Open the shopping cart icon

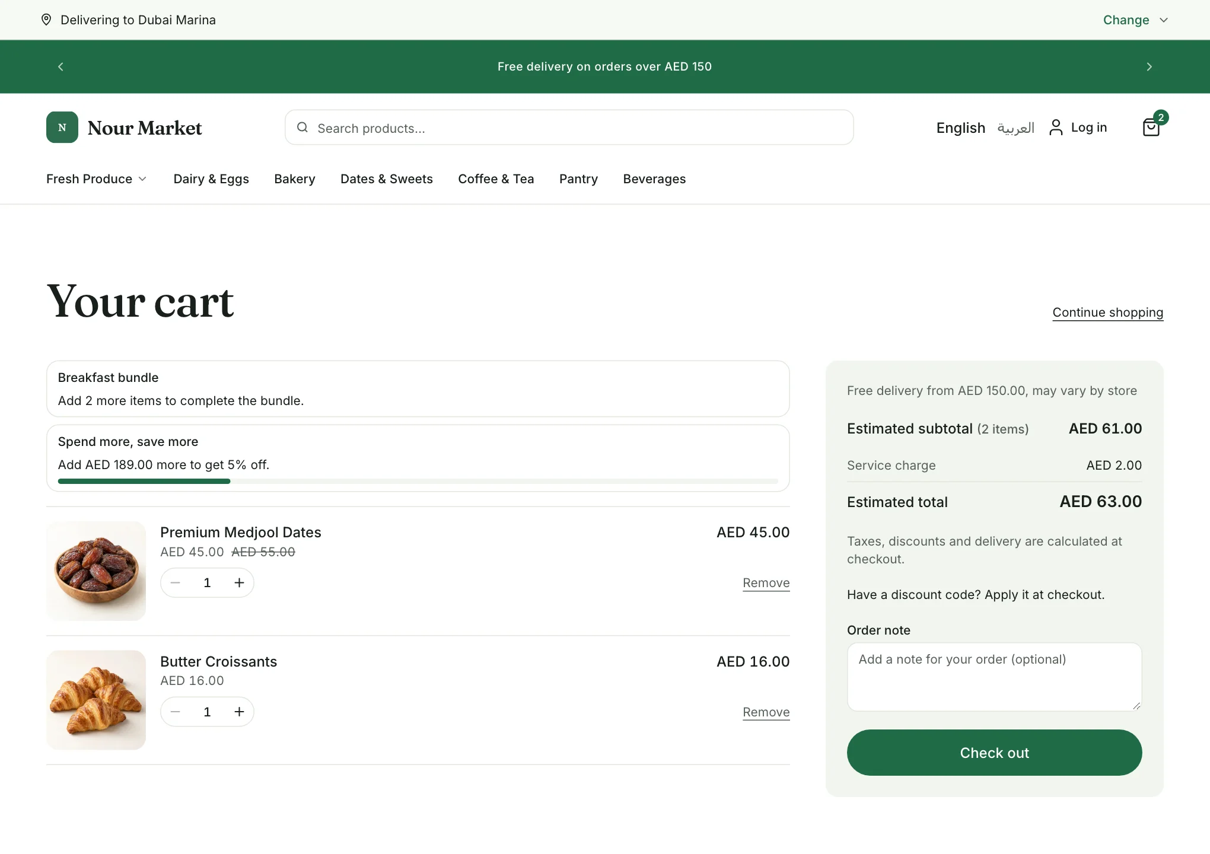tap(1151, 128)
